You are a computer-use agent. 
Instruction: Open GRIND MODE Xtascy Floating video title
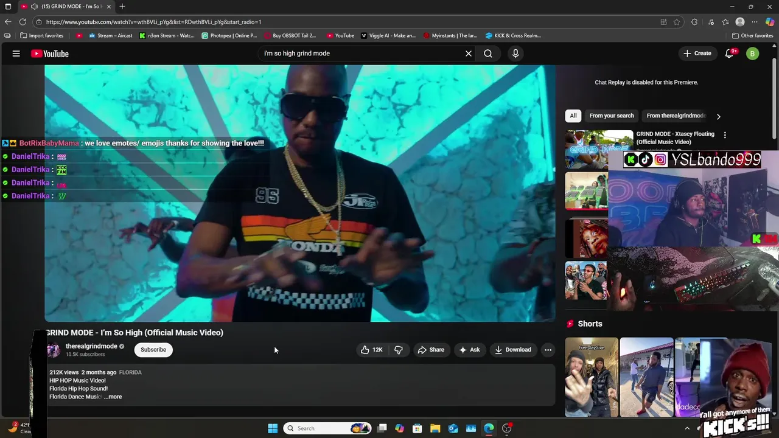click(x=676, y=138)
